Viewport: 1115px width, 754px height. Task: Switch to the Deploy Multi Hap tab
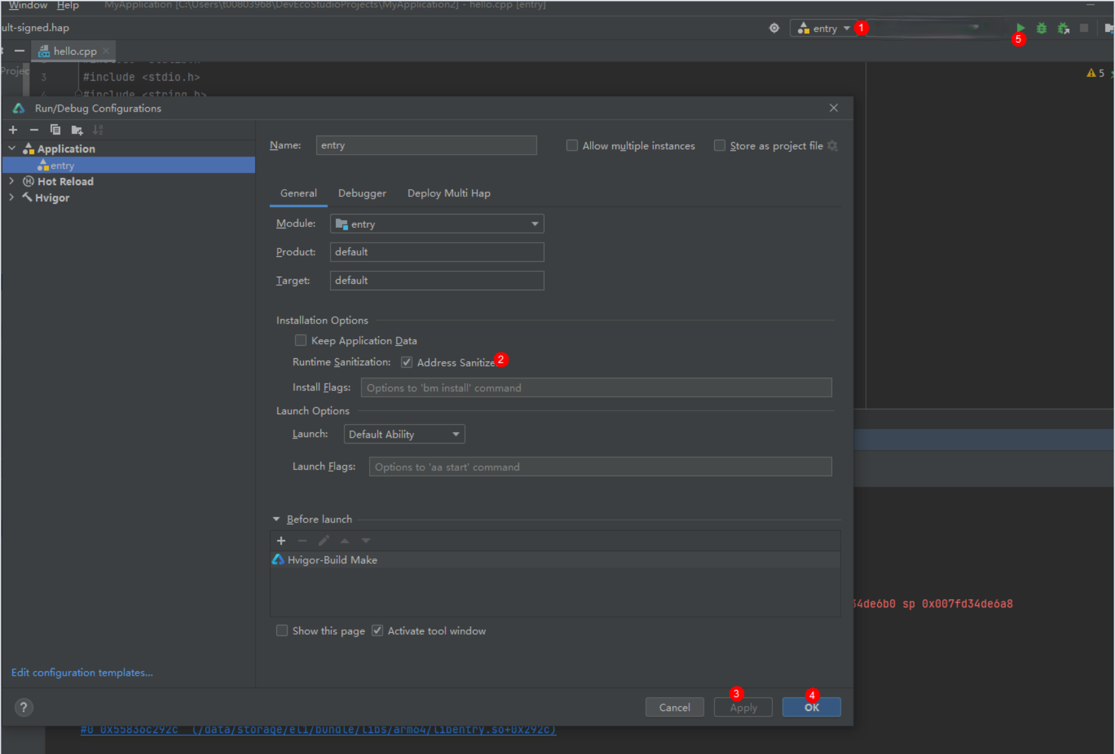(449, 193)
